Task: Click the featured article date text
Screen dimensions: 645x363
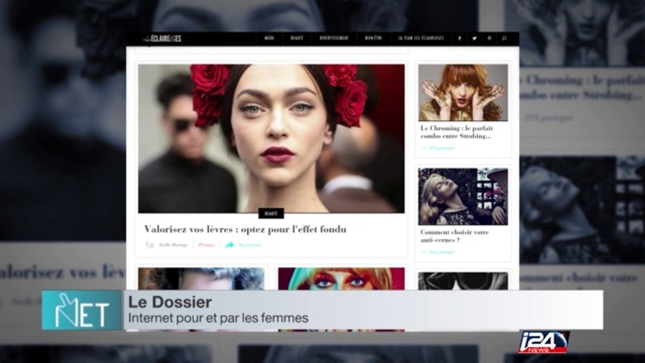Action: pyautogui.click(x=206, y=245)
